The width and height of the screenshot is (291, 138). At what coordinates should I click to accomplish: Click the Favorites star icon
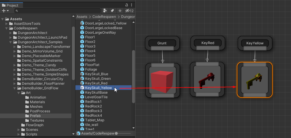coord(120,11)
